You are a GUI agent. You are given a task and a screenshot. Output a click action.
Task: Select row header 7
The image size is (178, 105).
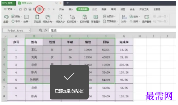4,88
